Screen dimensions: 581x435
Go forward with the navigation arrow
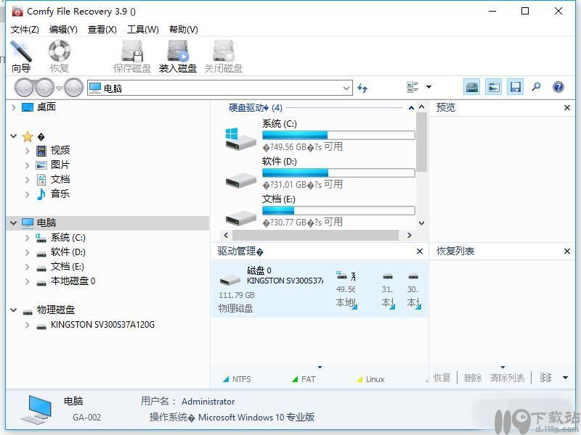(45, 88)
